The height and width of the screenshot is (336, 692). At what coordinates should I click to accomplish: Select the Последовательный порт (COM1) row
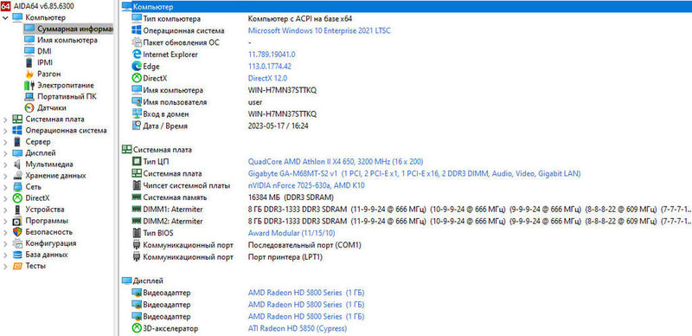(406, 245)
